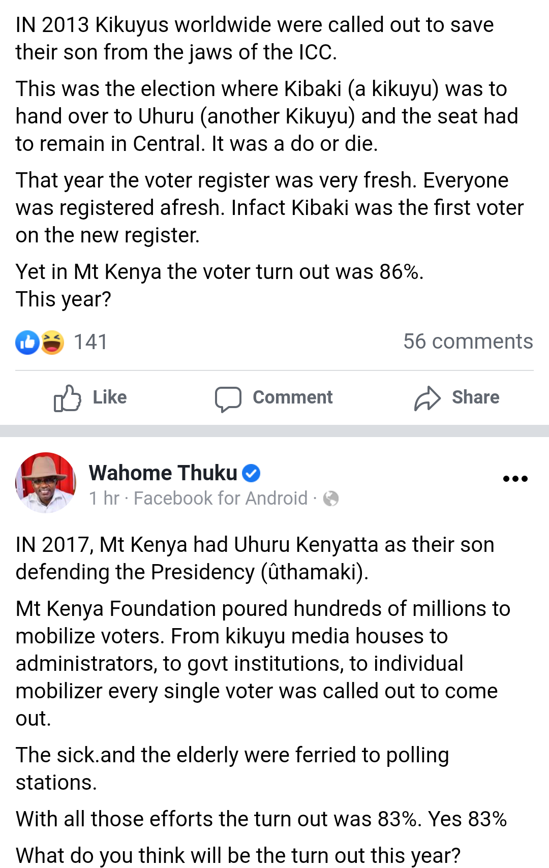Tap the Comment speech bubble icon

click(x=228, y=398)
